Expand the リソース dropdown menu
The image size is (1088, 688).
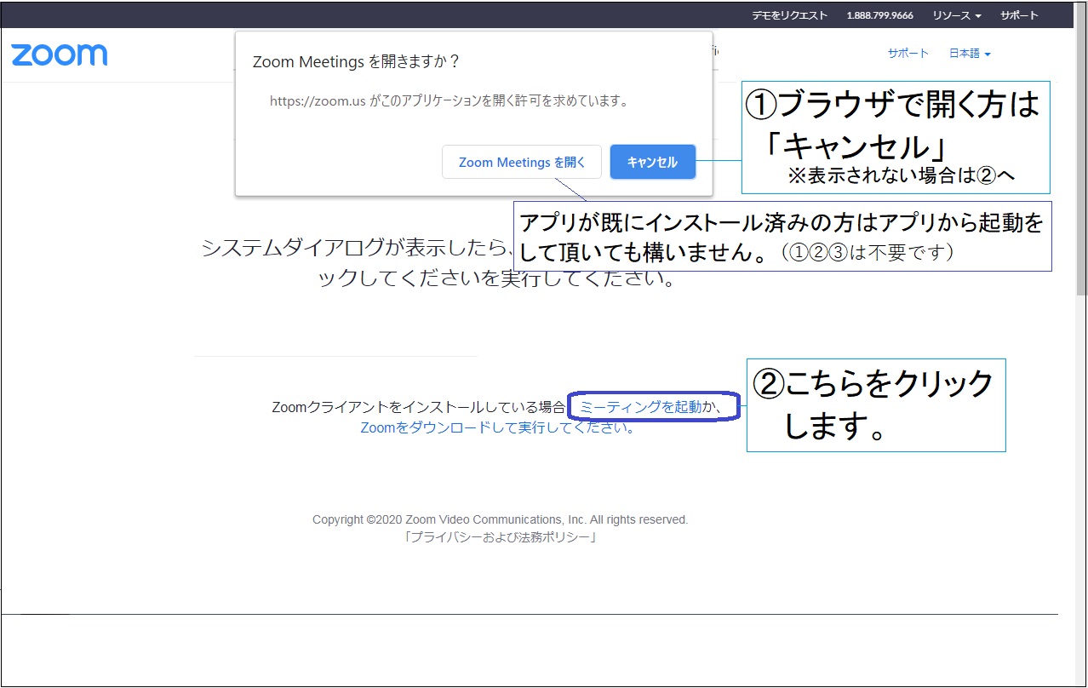[x=956, y=15]
